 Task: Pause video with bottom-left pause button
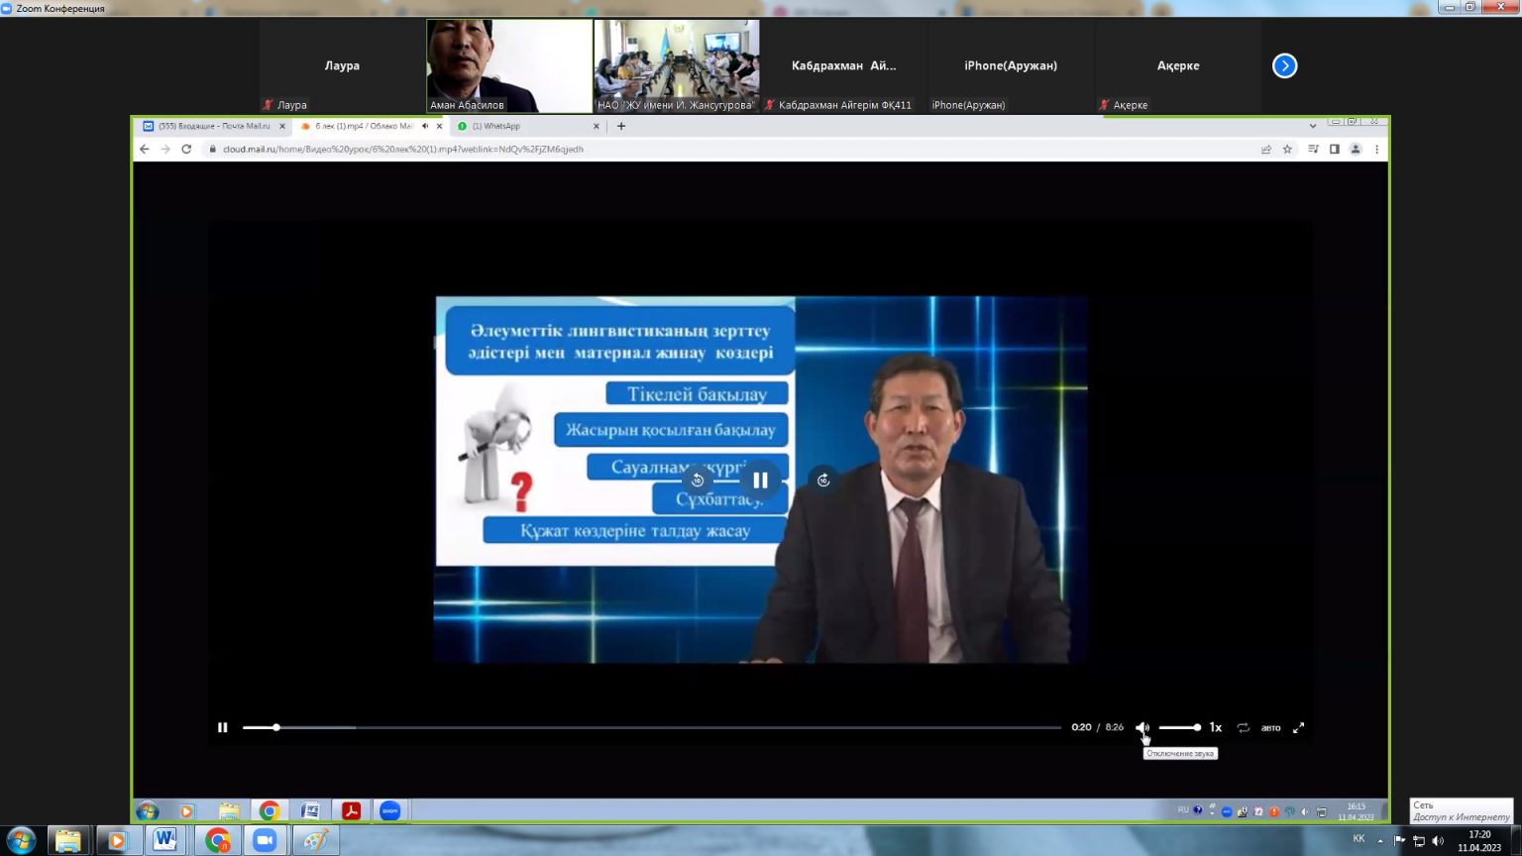223,727
